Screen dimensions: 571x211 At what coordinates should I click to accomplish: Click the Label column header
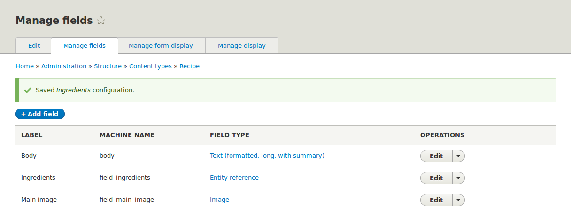coord(32,135)
